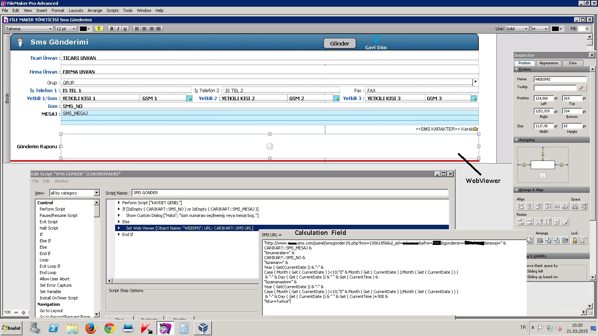598x336 pixels.
Task: Click the Lock object padlock icon
Action: (575, 240)
